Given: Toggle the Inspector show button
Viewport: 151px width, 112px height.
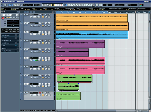Looking at the screenshot, I should [x=9, y=5].
